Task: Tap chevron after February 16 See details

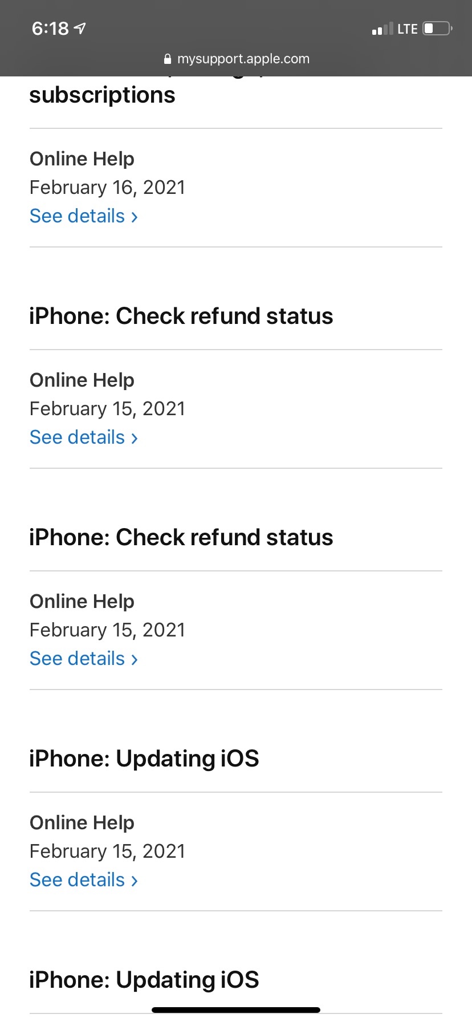Action: (135, 217)
